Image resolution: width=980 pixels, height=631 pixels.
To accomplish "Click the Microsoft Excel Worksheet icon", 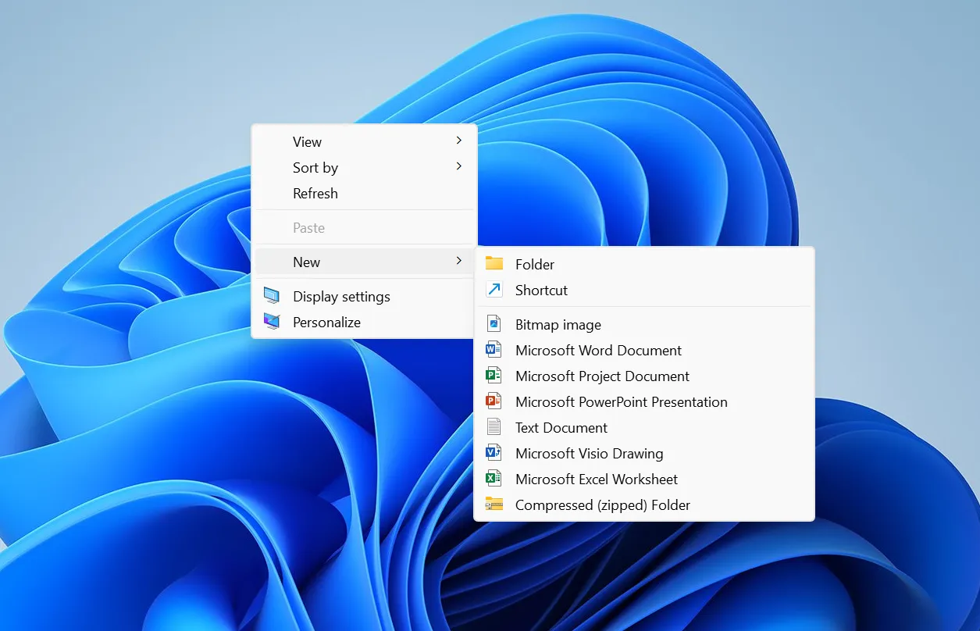I will coord(494,479).
